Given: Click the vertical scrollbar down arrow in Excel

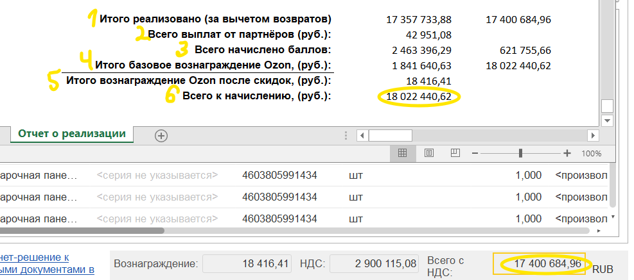Looking at the screenshot, I should pos(607,120).
